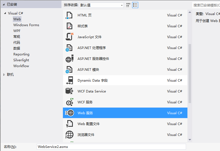Select Web 配置文件 template name
Image resolution: width=220 pixels, height=151 pixels.
(88, 124)
